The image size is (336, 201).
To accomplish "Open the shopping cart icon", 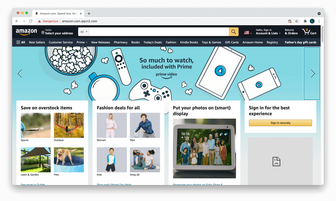I will (x=309, y=32).
